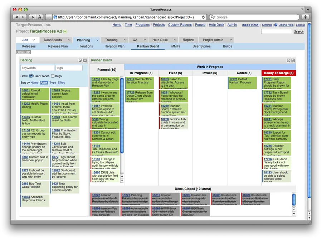Image resolution: width=322 pixels, height=239 pixels.
Task: Sort the backlog by Effort
Action: pyautogui.click(x=61, y=83)
